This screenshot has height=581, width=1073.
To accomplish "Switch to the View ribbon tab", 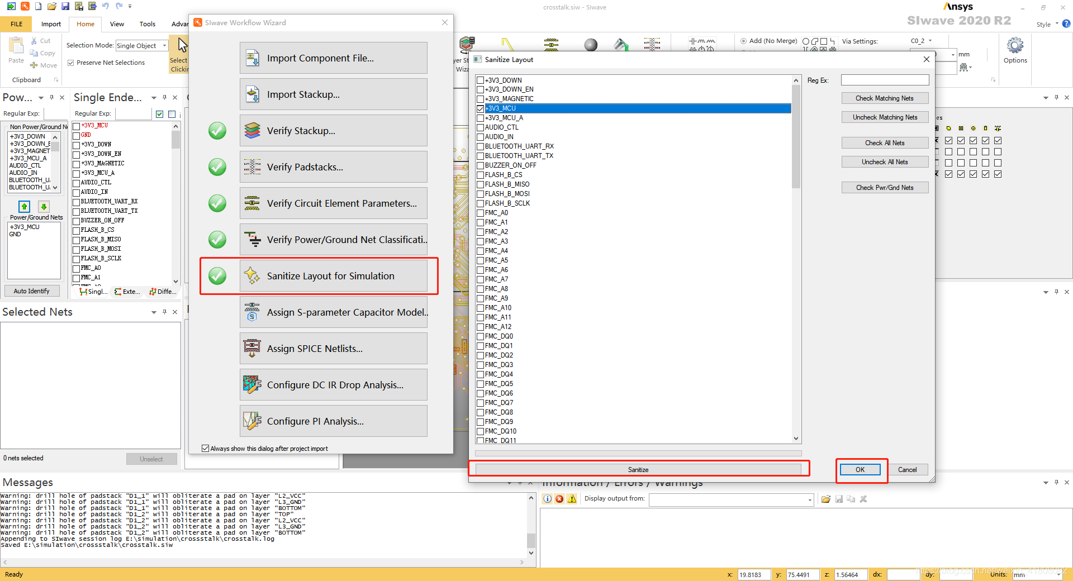I will [117, 24].
